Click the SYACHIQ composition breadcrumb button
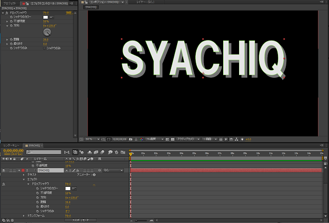The height and width of the screenshot is (223, 329). tap(90, 8)
